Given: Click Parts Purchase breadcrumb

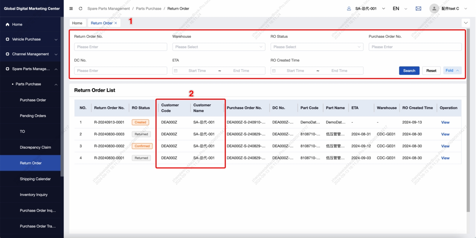Looking at the screenshot, I should pyautogui.click(x=149, y=9).
